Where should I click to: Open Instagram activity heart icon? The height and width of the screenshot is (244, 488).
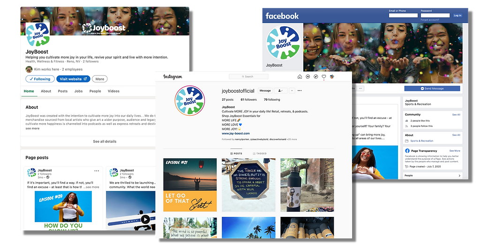[323, 76]
